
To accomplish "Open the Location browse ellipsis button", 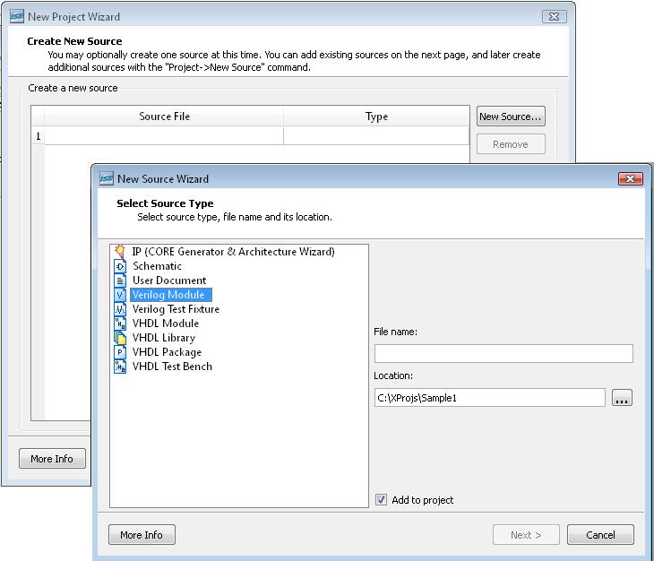I will (623, 398).
